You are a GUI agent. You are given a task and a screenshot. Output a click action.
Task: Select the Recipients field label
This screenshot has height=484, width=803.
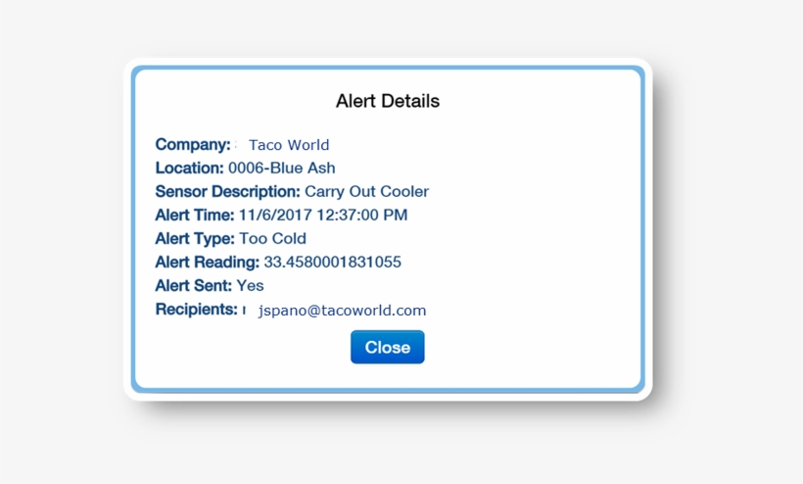pyautogui.click(x=196, y=310)
